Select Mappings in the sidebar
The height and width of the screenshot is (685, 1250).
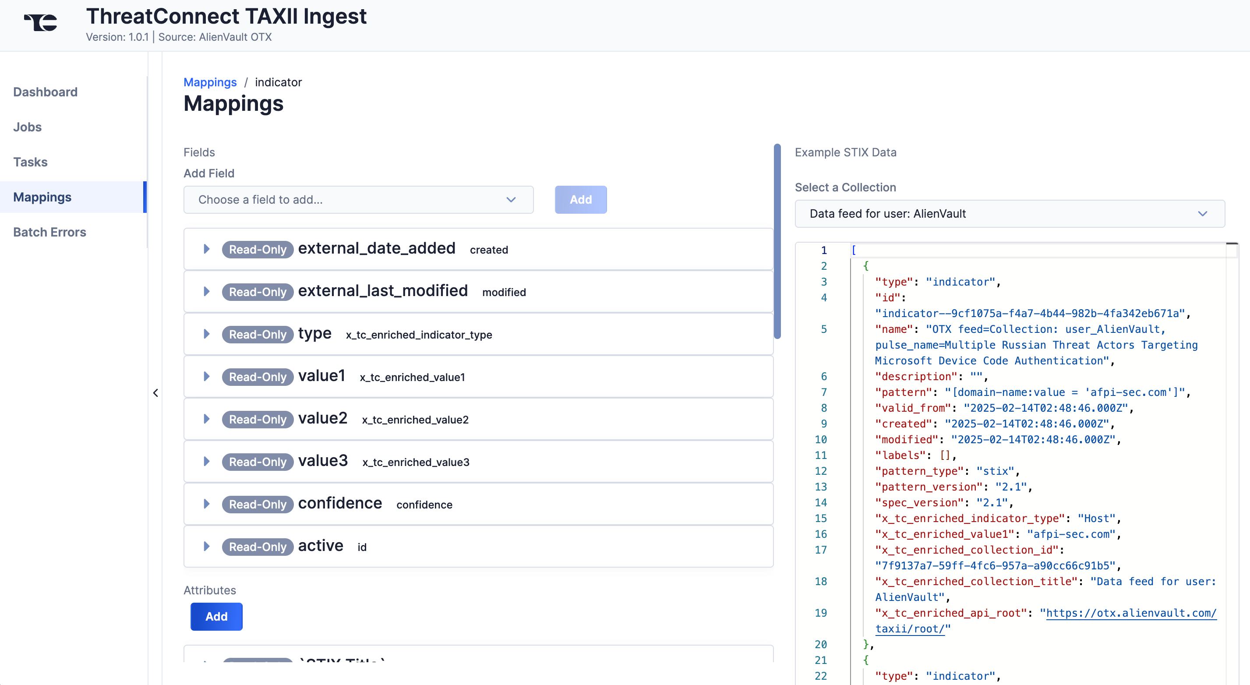pyautogui.click(x=42, y=197)
